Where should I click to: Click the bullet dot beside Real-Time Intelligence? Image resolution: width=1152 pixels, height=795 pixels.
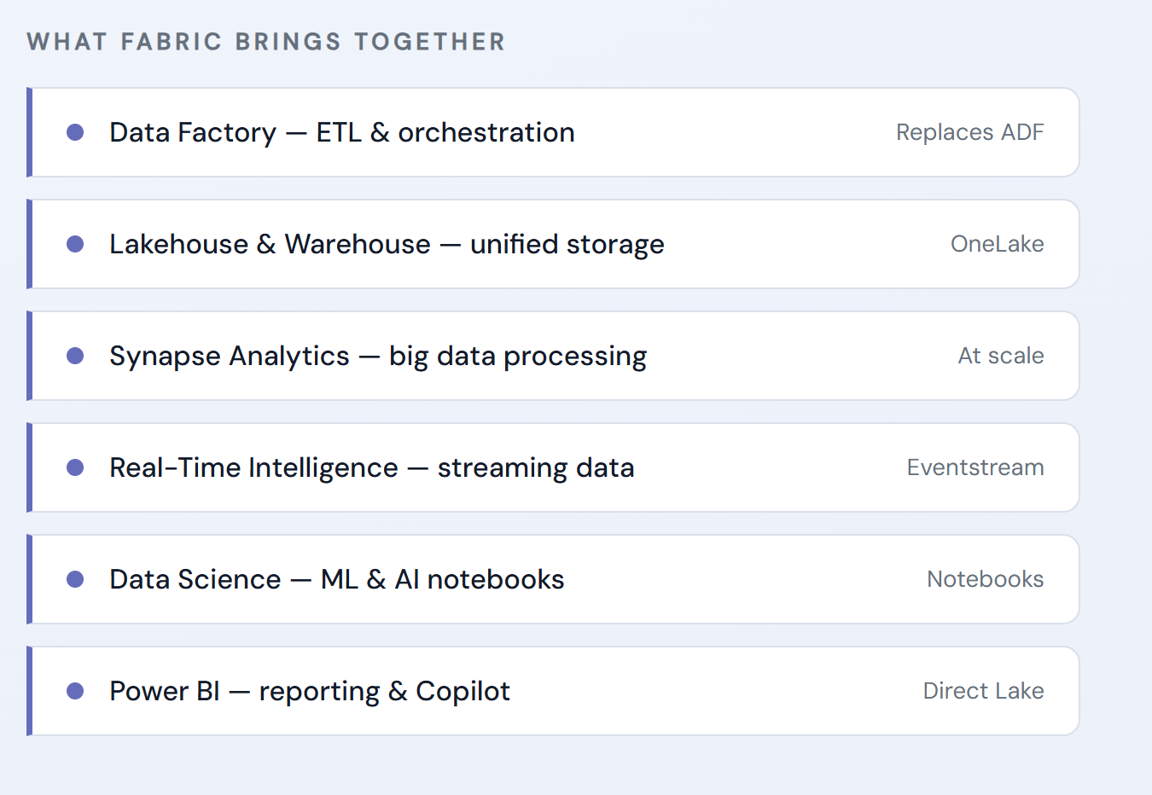tap(75, 467)
